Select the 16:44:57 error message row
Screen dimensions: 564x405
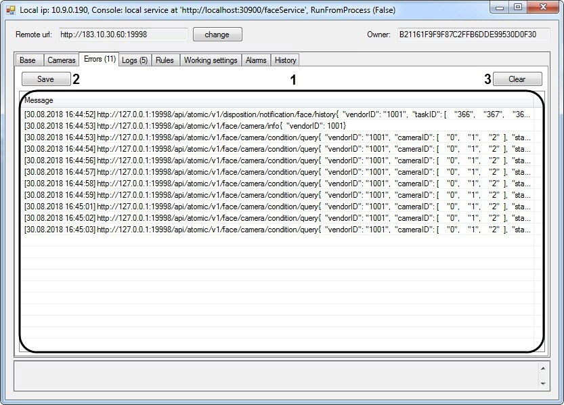coord(277,172)
